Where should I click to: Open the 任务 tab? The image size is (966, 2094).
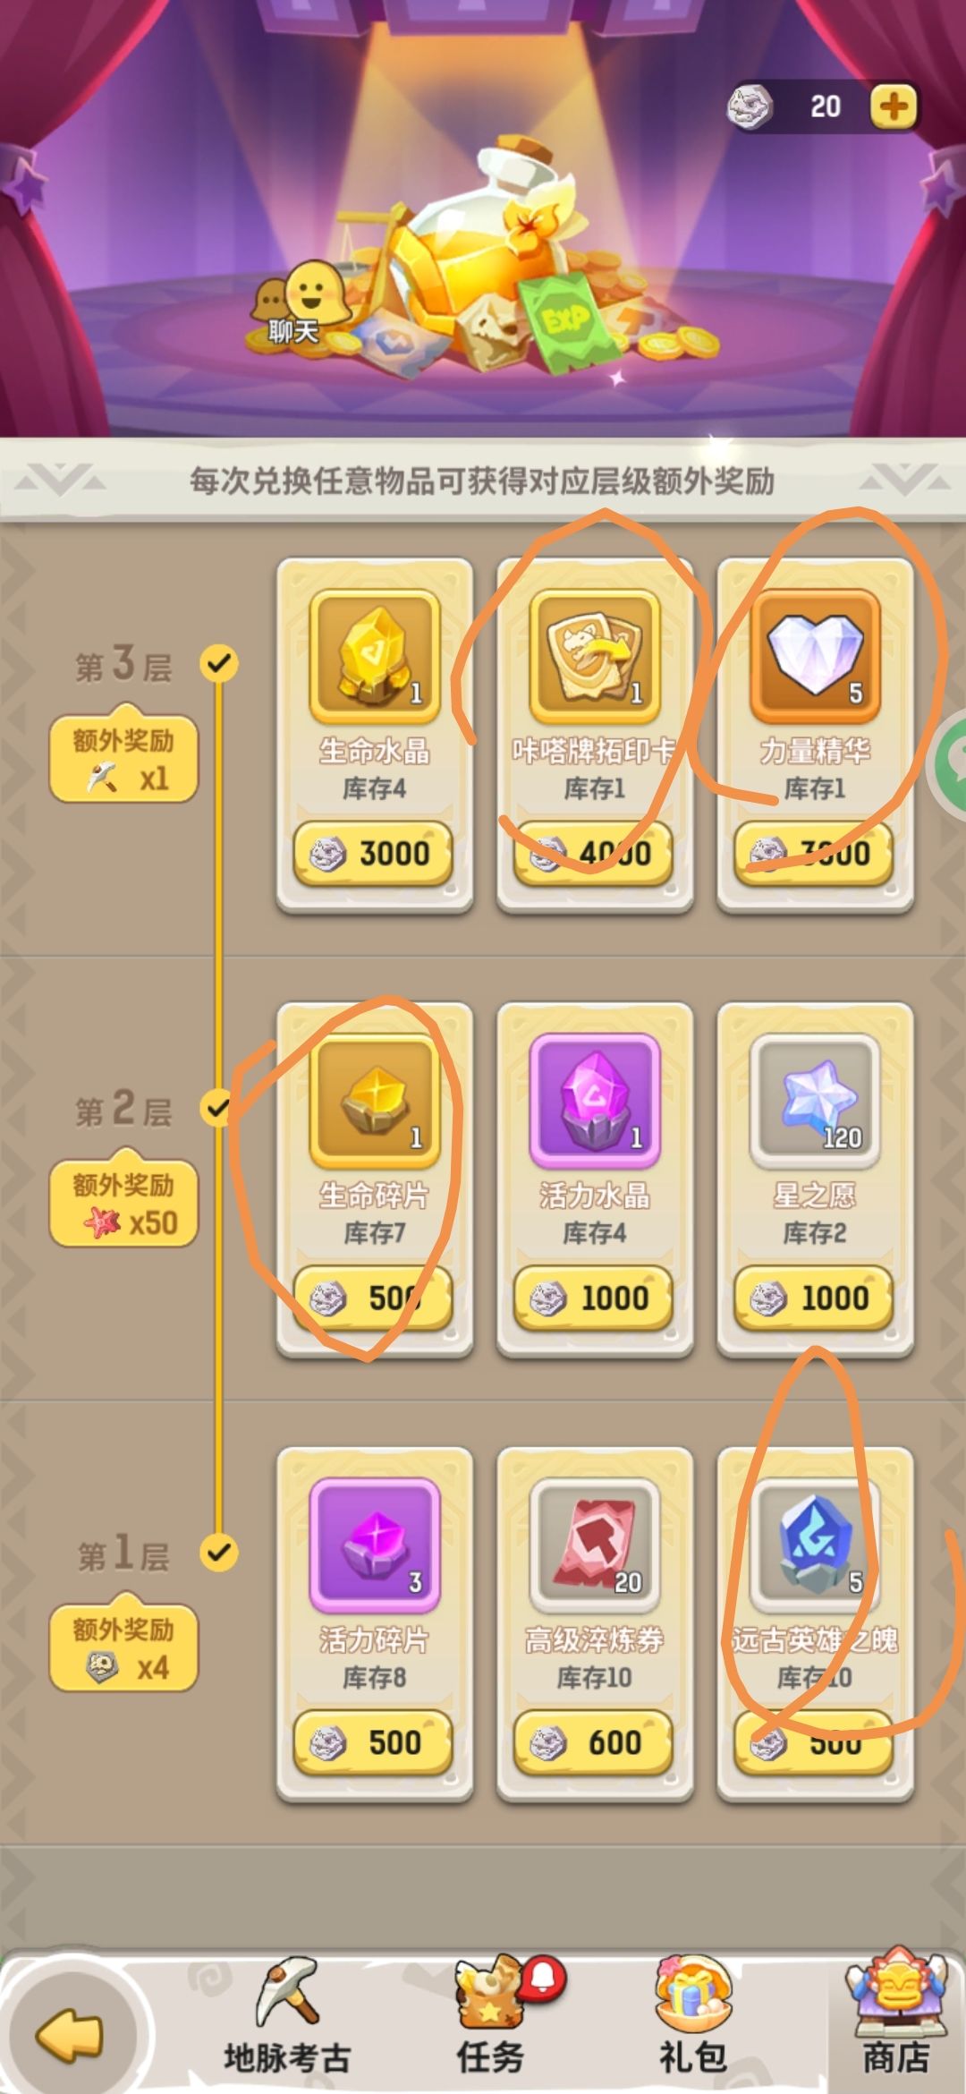click(x=490, y=2018)
